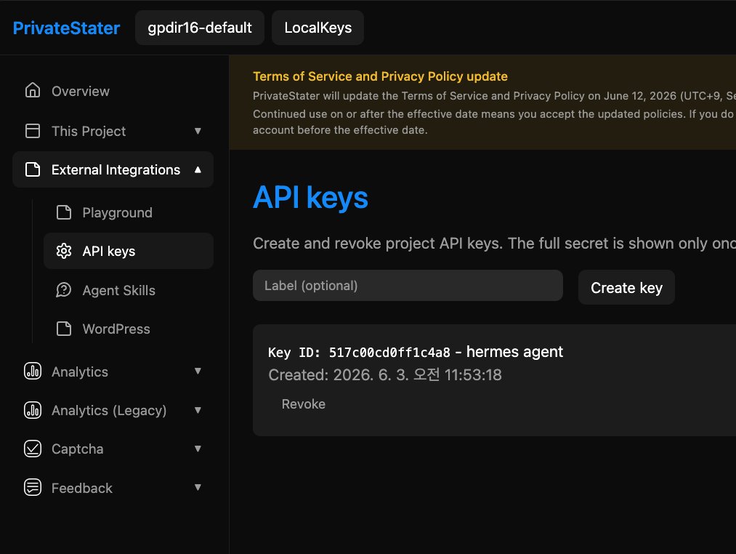Click the Label (optional) input field

pyautogui.click(x=408, y=285)
